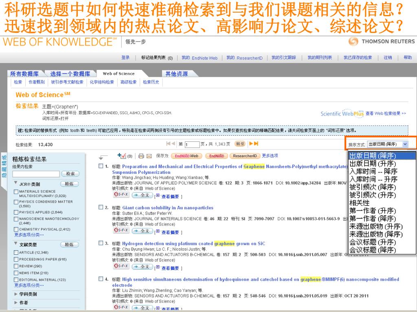Image resolution: width=417 pixels, height=312 pixels.
Task: Open 我的 ResearcherID link
Action: click(x=244, y=58)
